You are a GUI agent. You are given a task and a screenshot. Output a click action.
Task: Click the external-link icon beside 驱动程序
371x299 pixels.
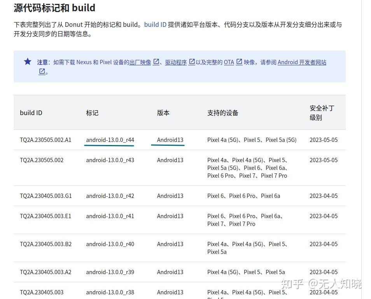click(x=192, y=61)
